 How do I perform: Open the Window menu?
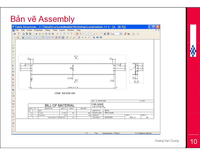point(71,30)
